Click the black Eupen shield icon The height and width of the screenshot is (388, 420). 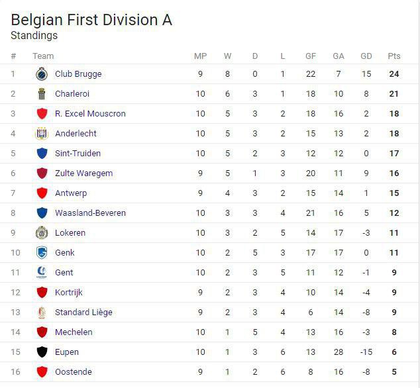point(42,352)
